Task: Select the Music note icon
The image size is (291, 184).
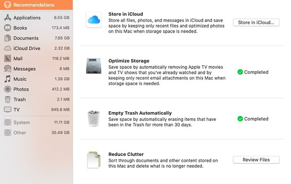Action: coord(8,79)
